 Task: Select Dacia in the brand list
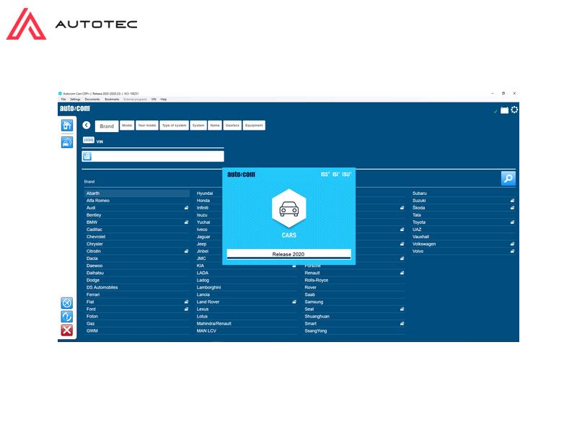tap(137, 258)
